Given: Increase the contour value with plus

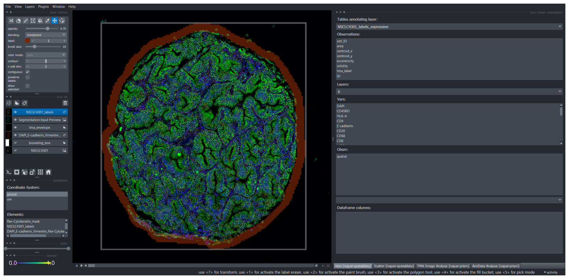Looking at the screenshot, I should pos(65,61).
